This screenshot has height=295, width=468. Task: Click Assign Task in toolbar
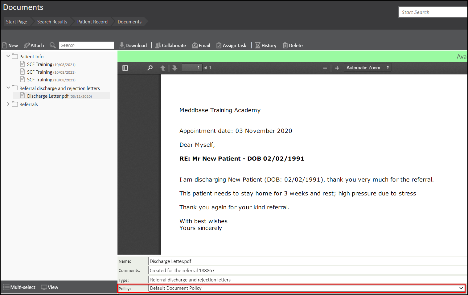click(231, 45)
